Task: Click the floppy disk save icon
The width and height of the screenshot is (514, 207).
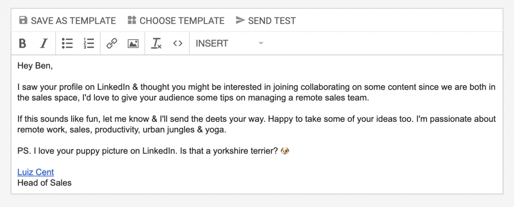Action: click(x=23, y=21)
